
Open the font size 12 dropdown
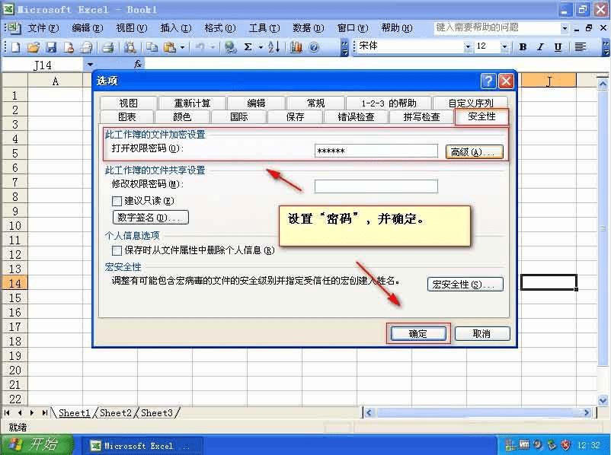(x=504, y=47)
